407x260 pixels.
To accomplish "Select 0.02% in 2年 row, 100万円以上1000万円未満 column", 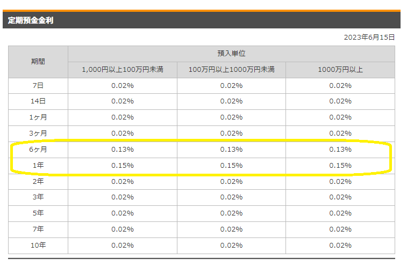I will point(231,182).
